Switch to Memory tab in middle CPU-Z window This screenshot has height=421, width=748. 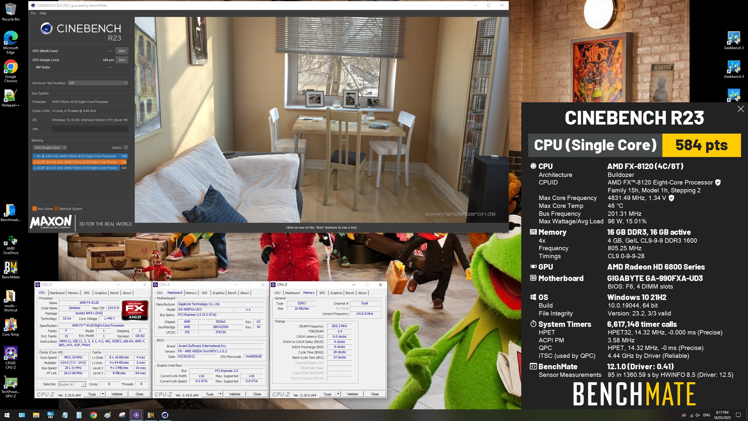point(191,293)
